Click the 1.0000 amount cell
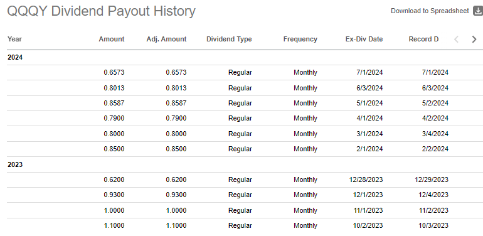Viewport: 483px width, 236px height. click(x=114, y=210)
